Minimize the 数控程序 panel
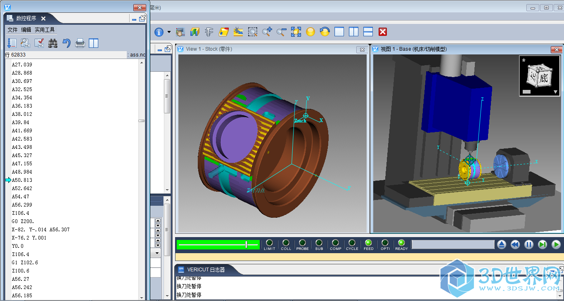This screenshot has height=301, width=564. (x=134, y=19)
